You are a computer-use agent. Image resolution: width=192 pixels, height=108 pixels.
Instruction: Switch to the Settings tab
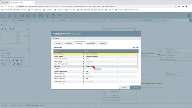[x=58, y=43]
